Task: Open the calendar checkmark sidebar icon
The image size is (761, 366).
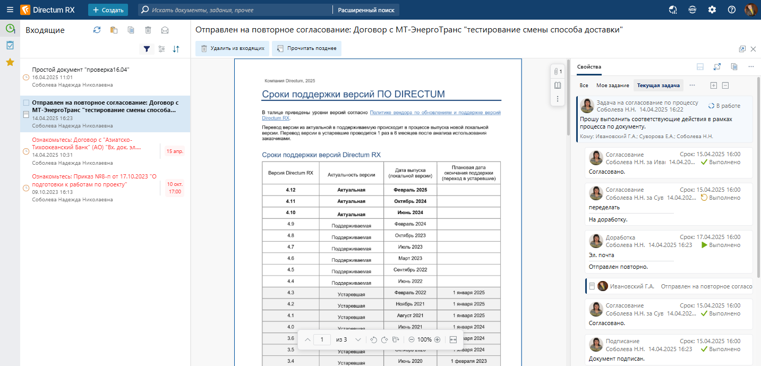Action: 10,45
